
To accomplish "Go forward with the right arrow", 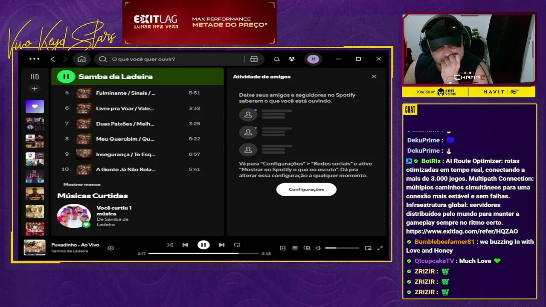I will 65,59.
